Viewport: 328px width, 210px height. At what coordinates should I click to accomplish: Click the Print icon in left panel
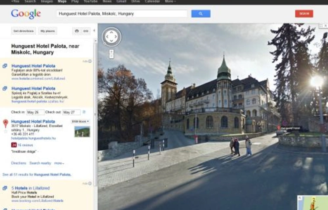[x=77, y=31]
